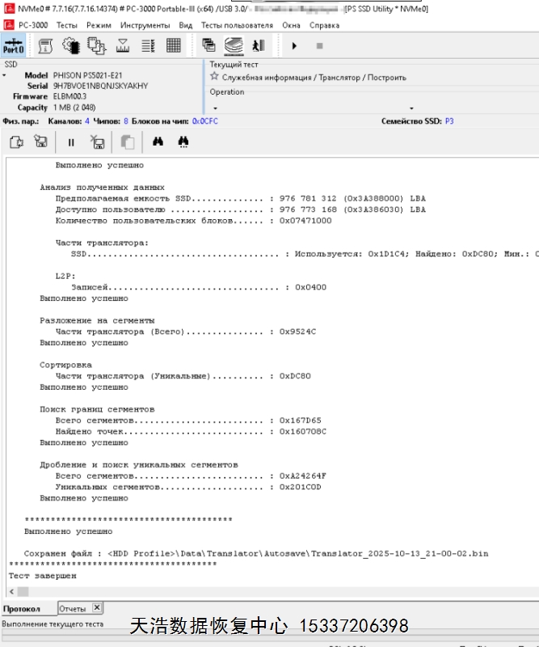
Task: Toggle the star beside Служебная информация test
Action: click(214, 77)
